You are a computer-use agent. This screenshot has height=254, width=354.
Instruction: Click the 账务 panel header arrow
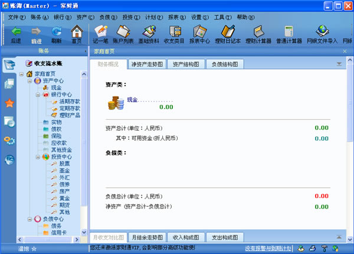pyautogui.click(x=86, y=51)
